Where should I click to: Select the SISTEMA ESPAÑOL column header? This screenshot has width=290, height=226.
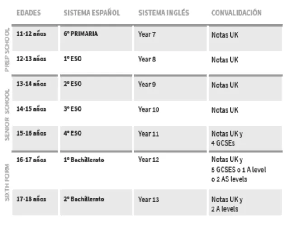coord(92,13)
